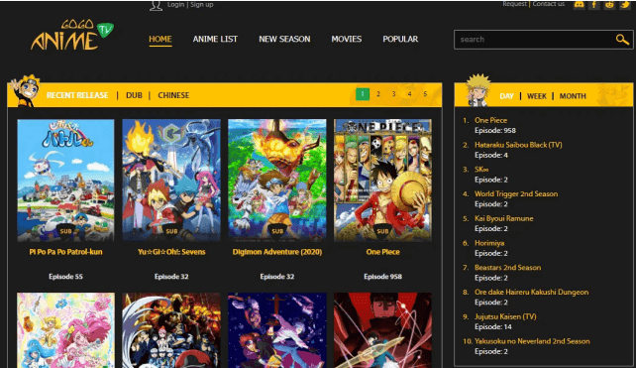
Task: Open the Facebook social icon
Action: coord(594,5)
